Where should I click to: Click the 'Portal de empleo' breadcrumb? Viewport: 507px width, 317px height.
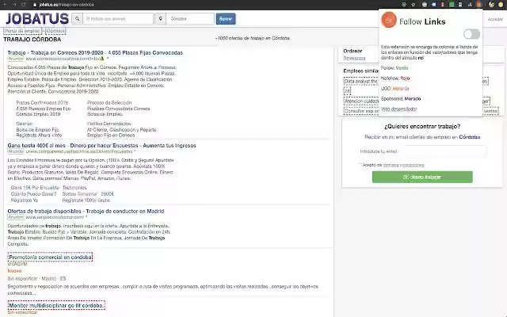pyautogui.click(x=23, y=31)
